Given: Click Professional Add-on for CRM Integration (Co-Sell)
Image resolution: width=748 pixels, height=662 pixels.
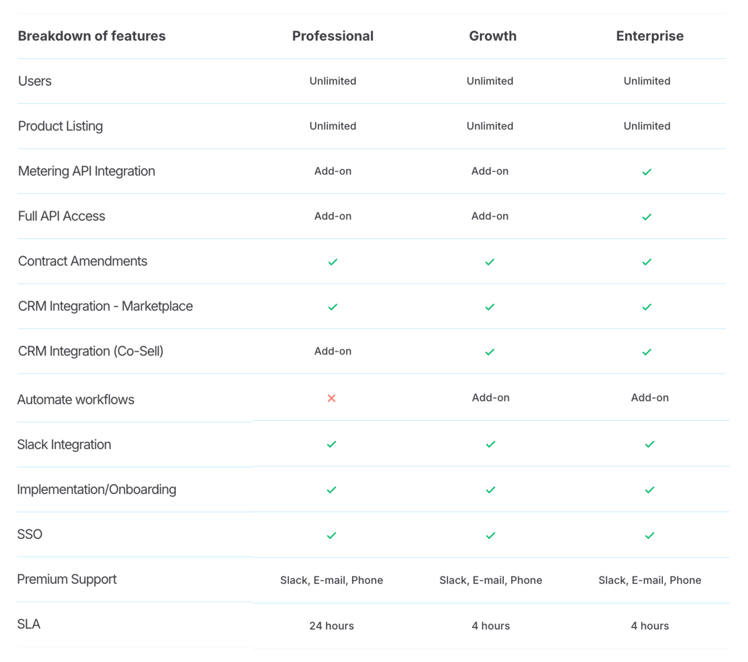Looking at the screenshot, I should (332, 351).
